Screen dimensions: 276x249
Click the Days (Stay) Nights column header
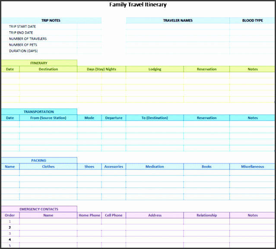[x=102, y=69]
